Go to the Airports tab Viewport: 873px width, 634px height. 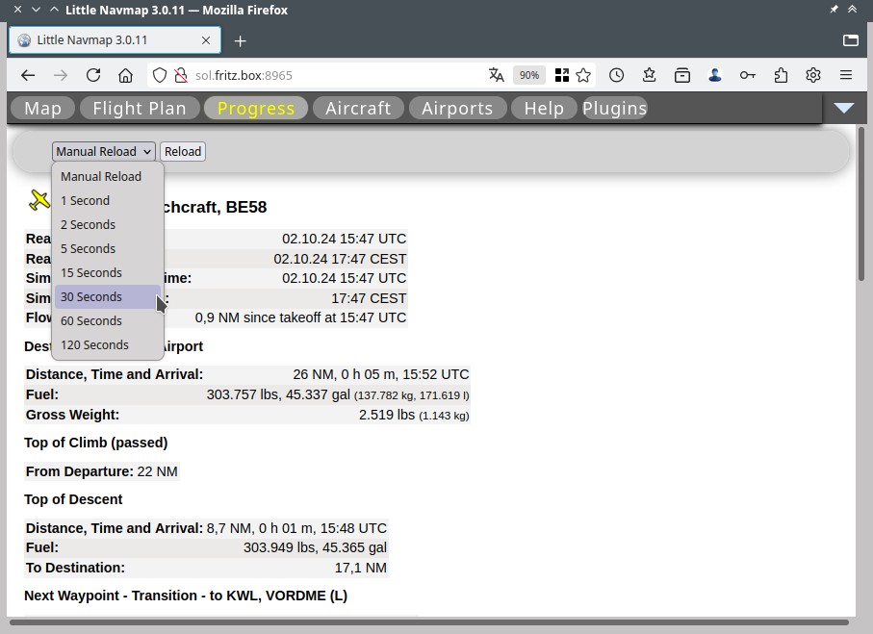pyautogui.click(x=457, y=108)
